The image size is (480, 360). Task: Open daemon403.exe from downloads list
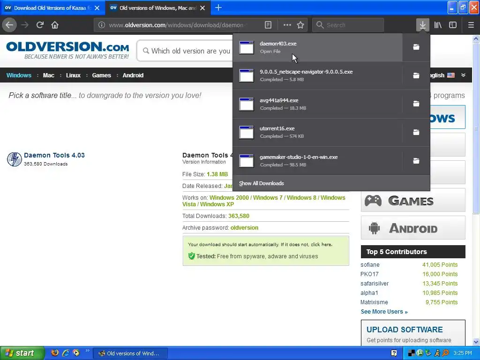(x=317, y=47)
